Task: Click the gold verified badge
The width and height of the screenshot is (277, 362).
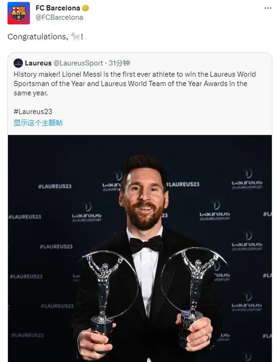Action: click(x=85, y=8)
